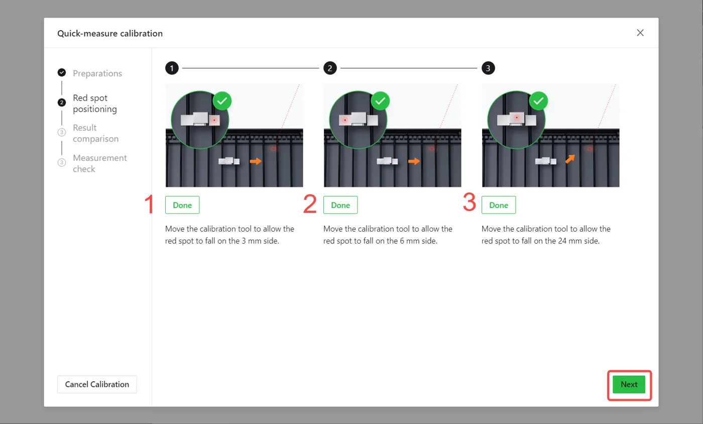Select the Red spot positioning step
703x424 pixels.
pyautogui.click(x=95, y=103)
